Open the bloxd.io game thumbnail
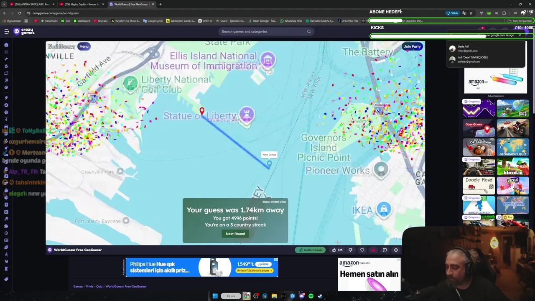This screenshot has width=535, height=301. click(513, 166)
